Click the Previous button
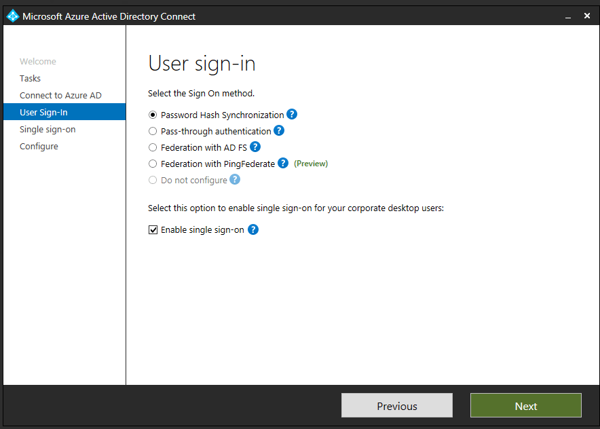 [397, 406]
